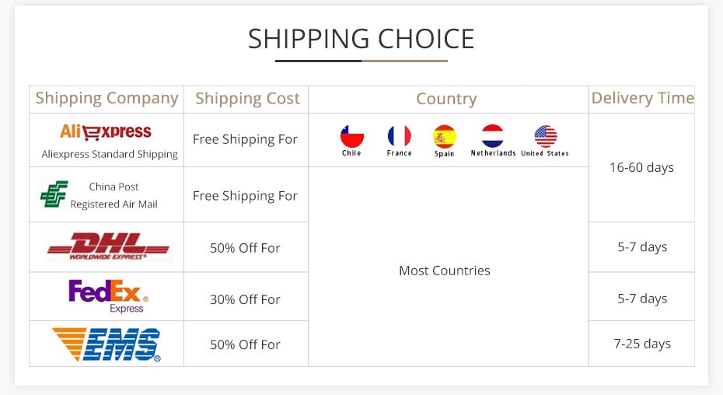Click the China Post logo icon
Image resolution: width=723 pixels, height=395 pixels.
(54, 194)
